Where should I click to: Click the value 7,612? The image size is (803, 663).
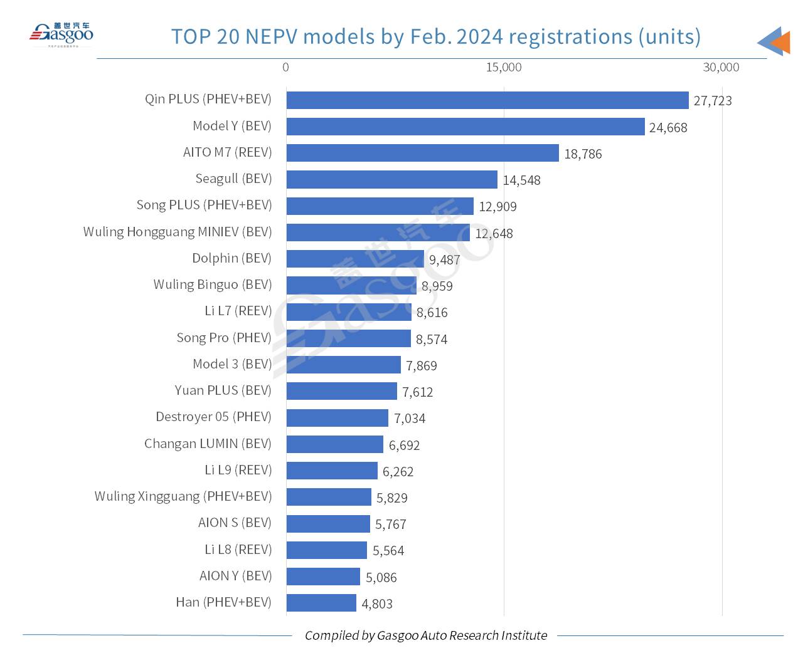coord(417,392)
